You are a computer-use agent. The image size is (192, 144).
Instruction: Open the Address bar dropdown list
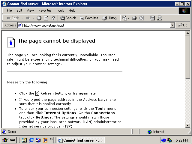tap(172, 25)
